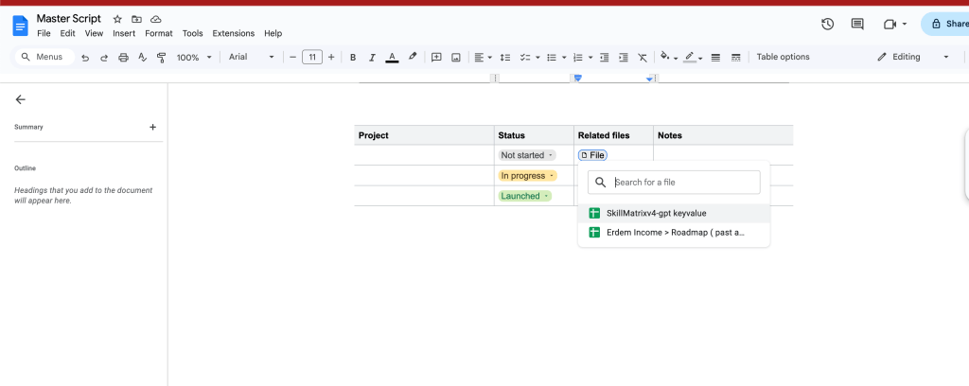Click the back arrow in outline sidebar
969x386 pixels.
click(x=21, y=99)
